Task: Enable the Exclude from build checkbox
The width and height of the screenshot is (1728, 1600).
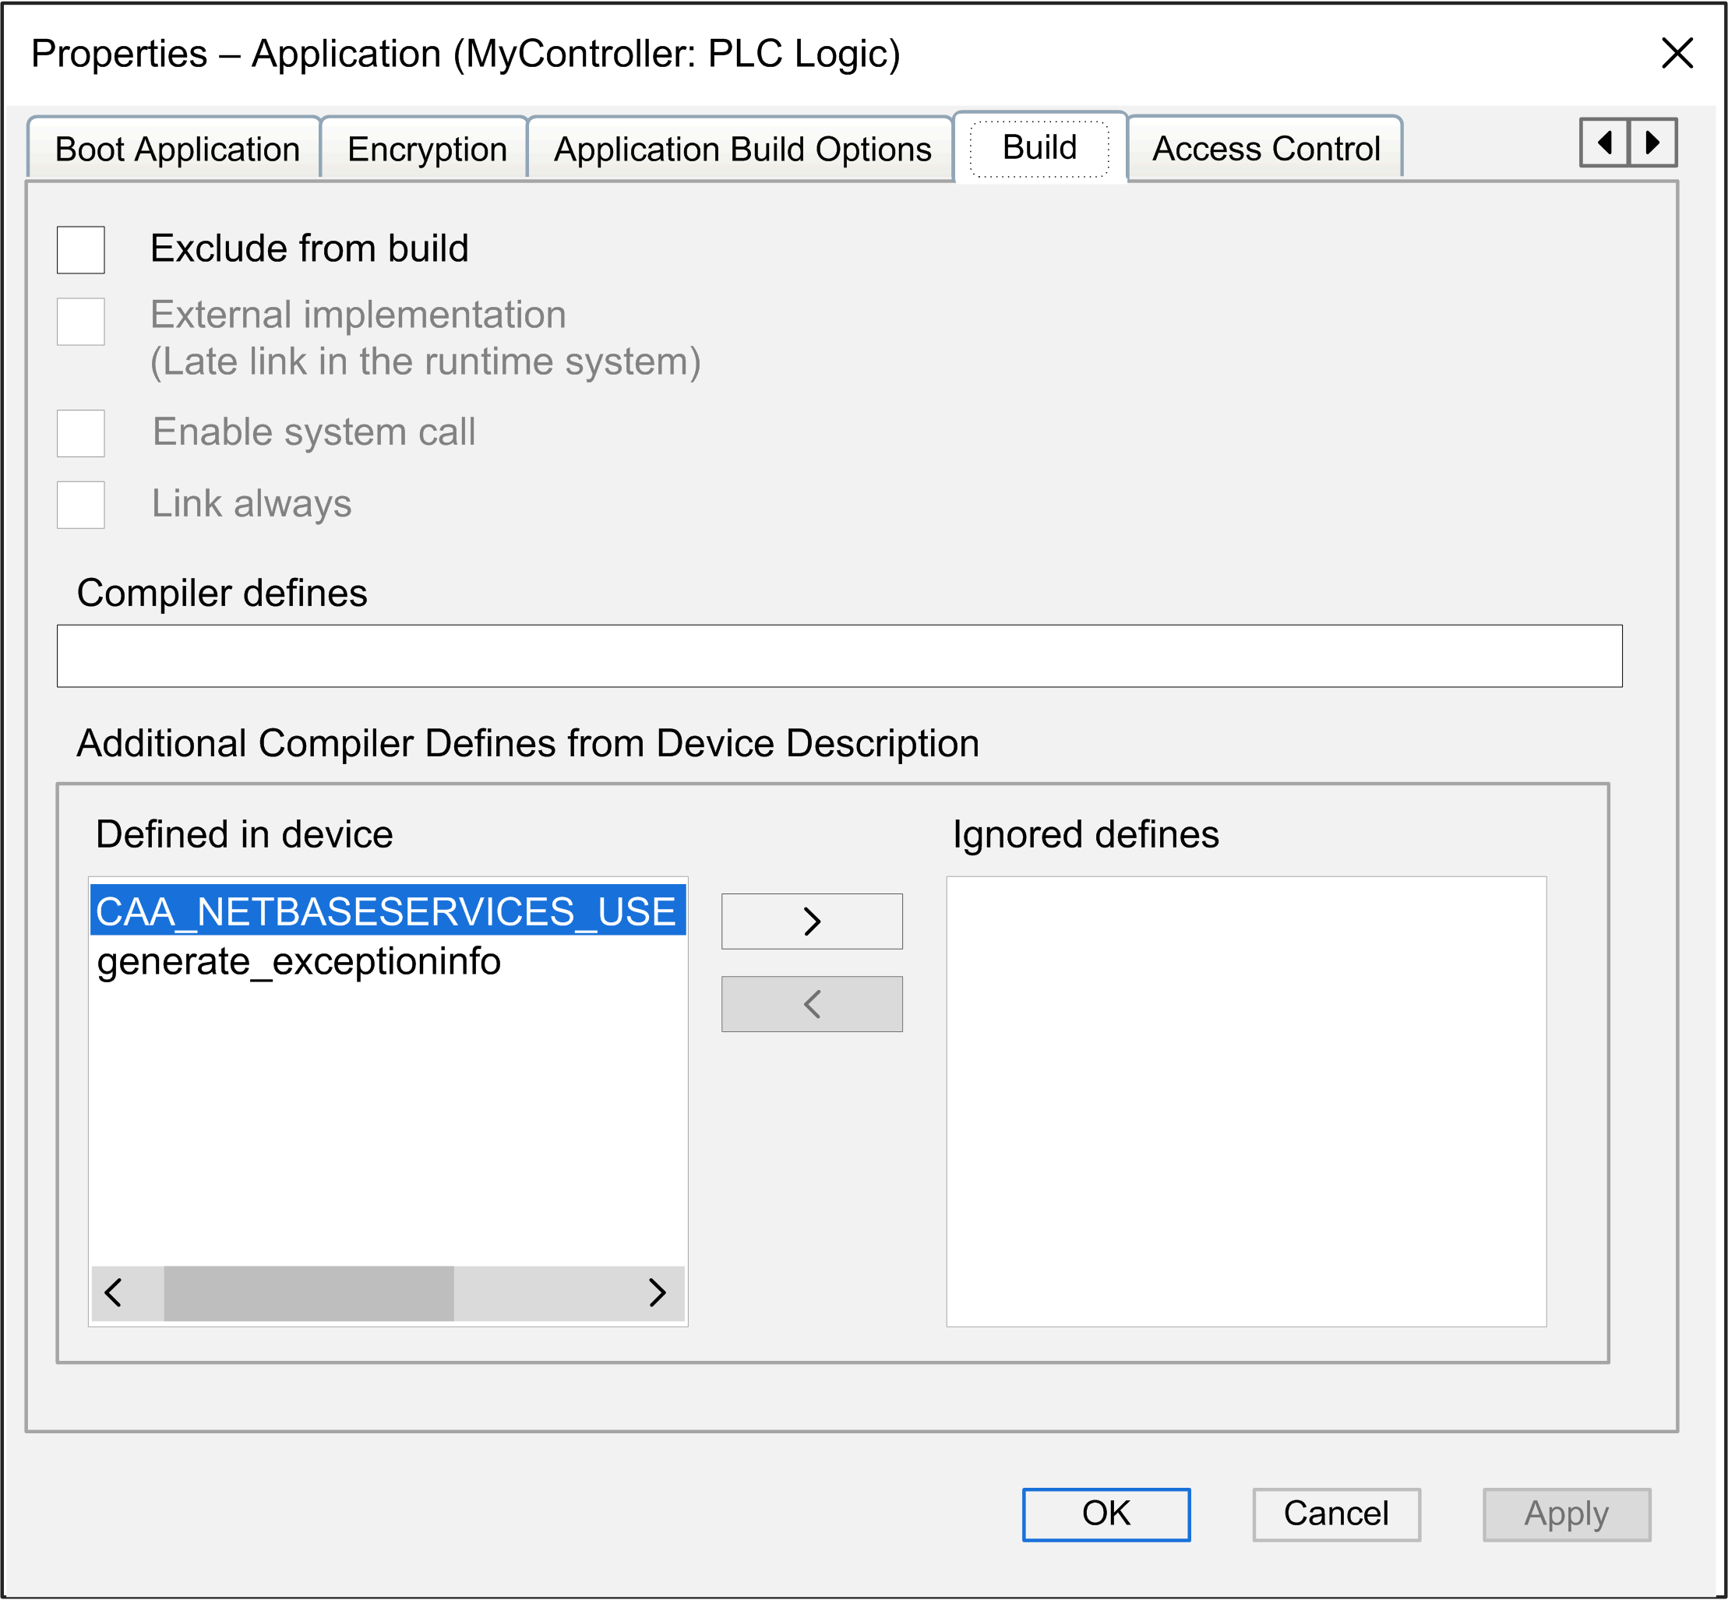Action: 80,249
